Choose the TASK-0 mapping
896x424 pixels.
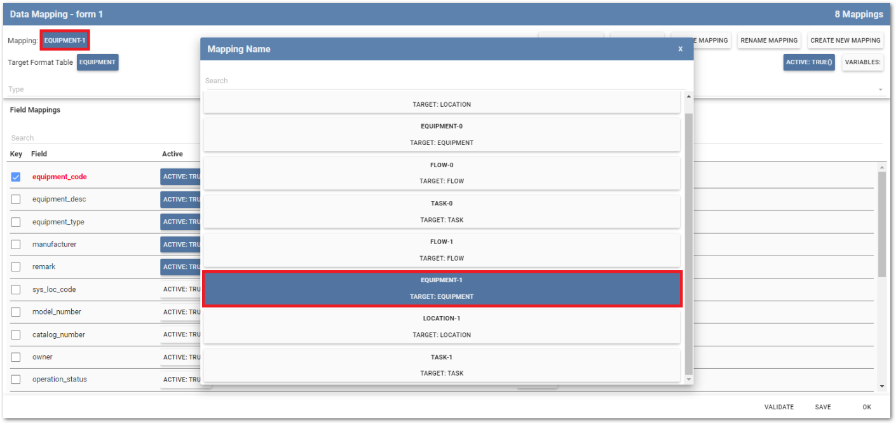pos(442,212)
